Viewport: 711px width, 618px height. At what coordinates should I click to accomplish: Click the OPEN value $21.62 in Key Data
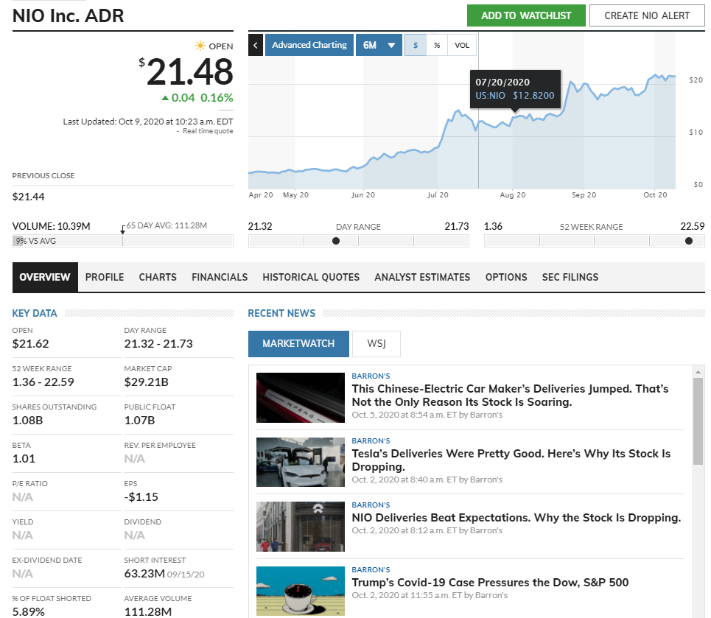click(30, 344)
